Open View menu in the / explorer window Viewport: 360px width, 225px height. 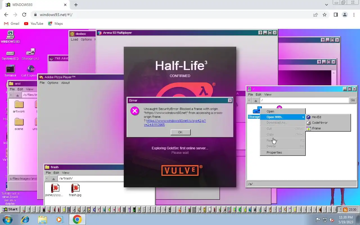pyautogui.click(x=268, y=94)
